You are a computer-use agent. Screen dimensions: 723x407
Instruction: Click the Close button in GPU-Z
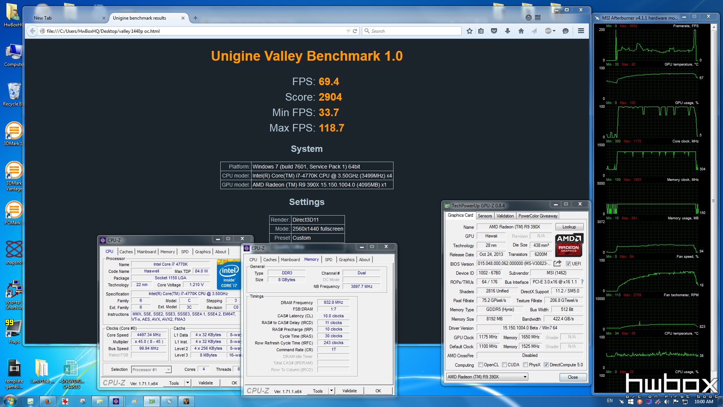pos(572,377)
